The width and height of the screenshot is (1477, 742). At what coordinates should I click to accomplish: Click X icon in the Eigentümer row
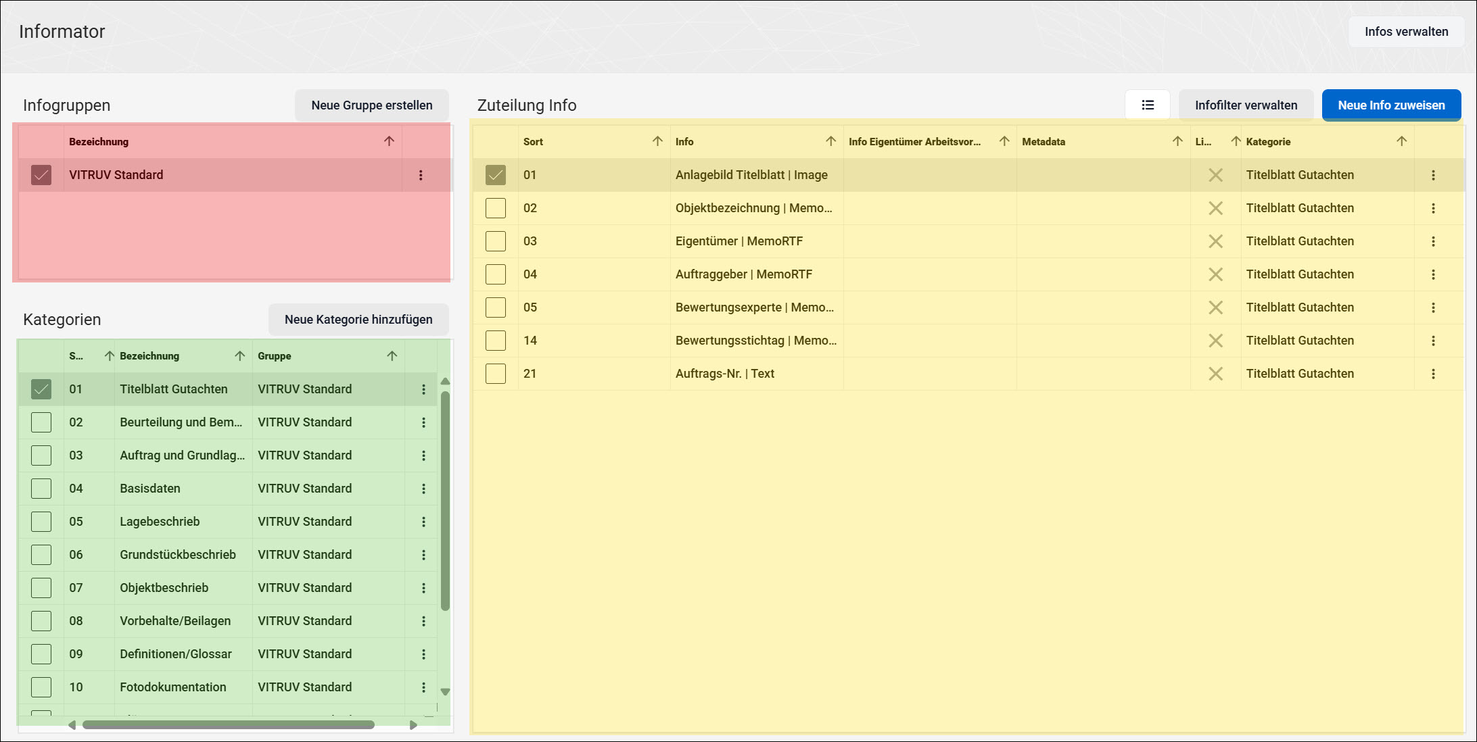tap(1215, 241)
